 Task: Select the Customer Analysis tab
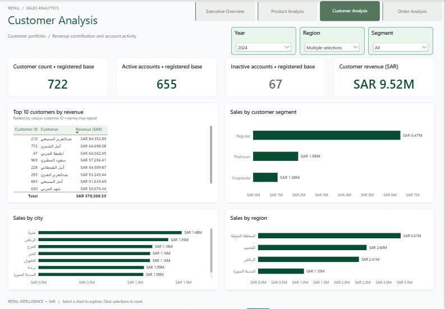350,11
